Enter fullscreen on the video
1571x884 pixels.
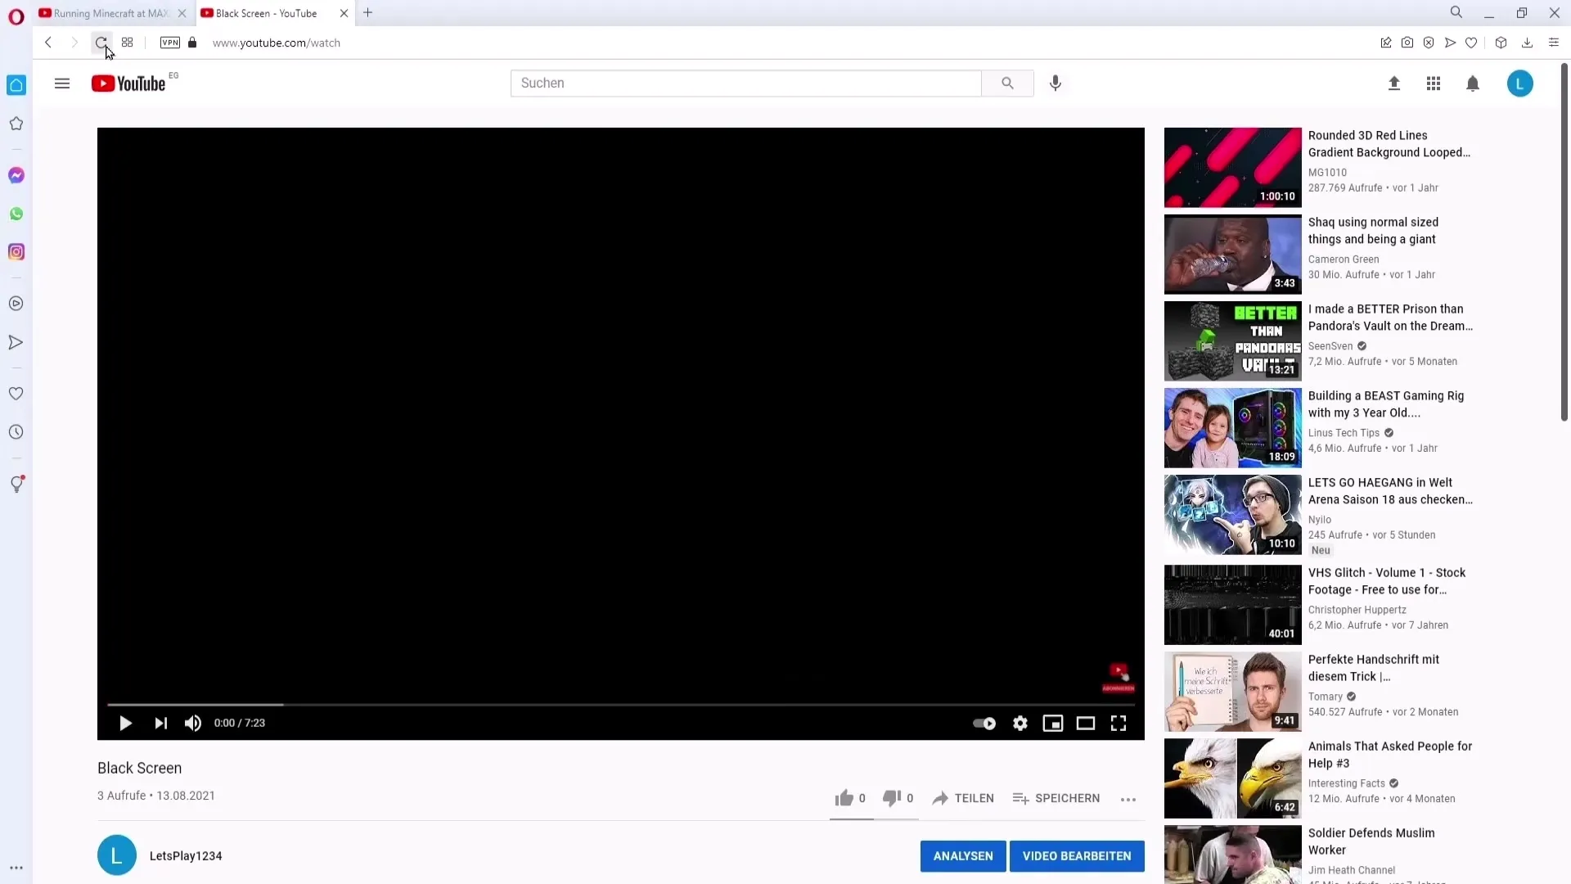1119,723
